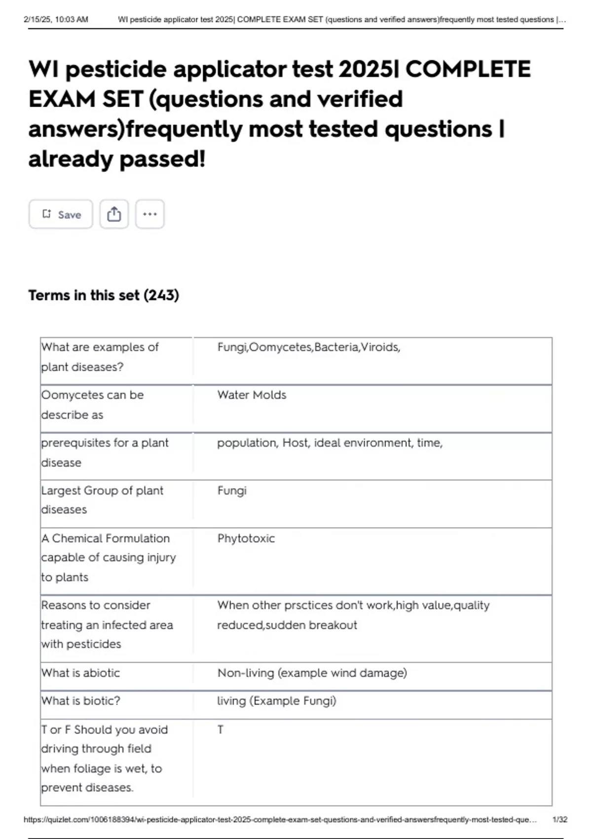Image resolution: width=592 pixels, height=839 pixels.
Task: Open the share icon button
Action: (x=114, y=214)
